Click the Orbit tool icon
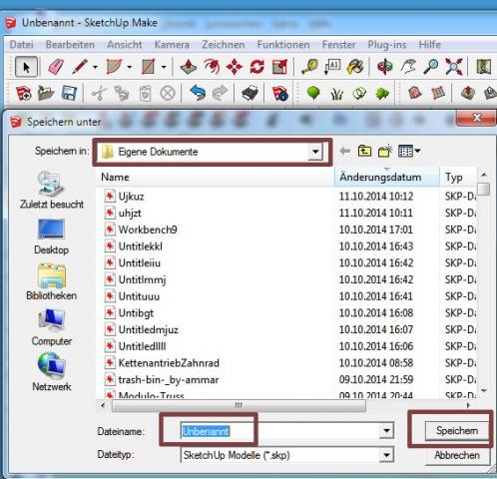Viewport: 497px width, 479px height. (x=384, y=67)
